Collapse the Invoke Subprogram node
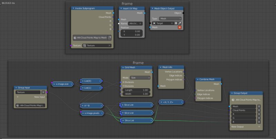 click(x=73, y=8)
